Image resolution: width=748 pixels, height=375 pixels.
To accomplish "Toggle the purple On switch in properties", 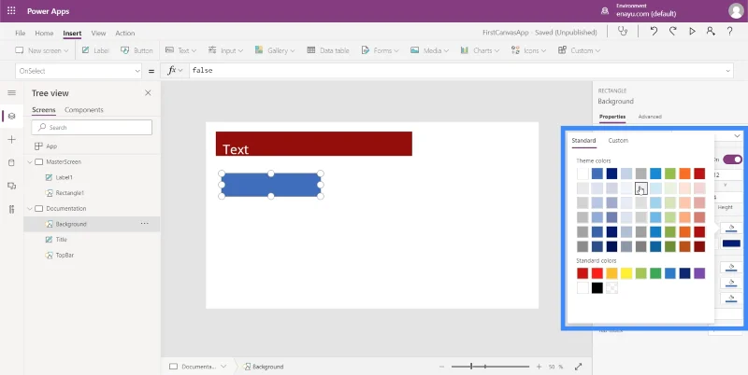I will coord(732,160).
